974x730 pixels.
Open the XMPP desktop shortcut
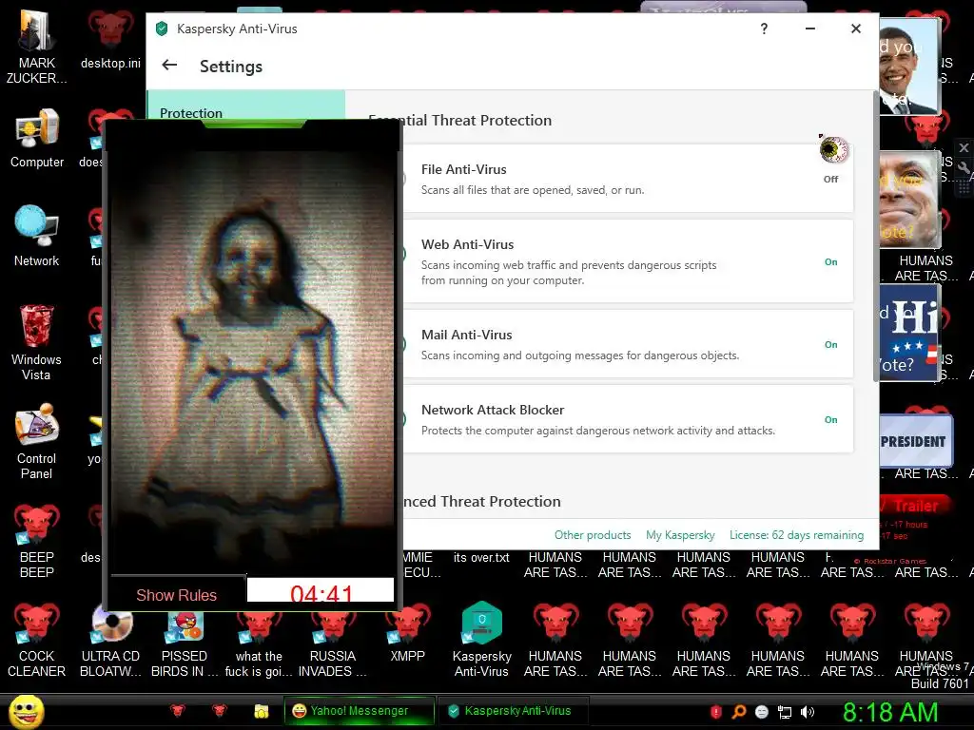pyautogui.click(x=407, y=632)
